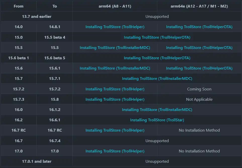Open the TrollHelper link for 15.7.3 to 15.8
Viewport: 242px width, 168px height.
pos(115,99)
